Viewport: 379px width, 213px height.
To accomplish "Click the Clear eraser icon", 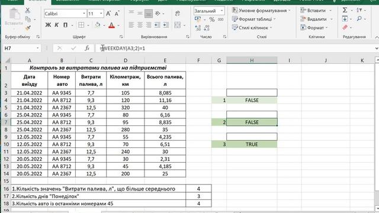I will [345, 27].
